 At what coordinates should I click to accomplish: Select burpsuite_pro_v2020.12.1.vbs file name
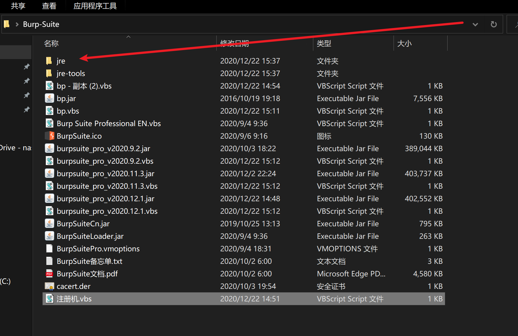click(x=107, y=211)
